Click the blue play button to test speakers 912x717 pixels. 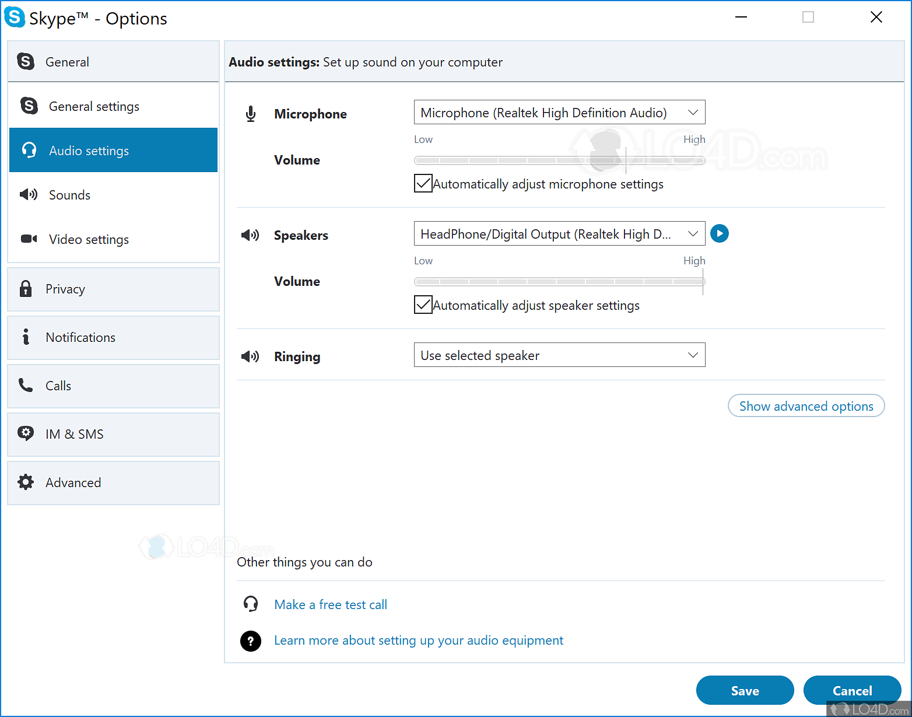click(719, 233)
